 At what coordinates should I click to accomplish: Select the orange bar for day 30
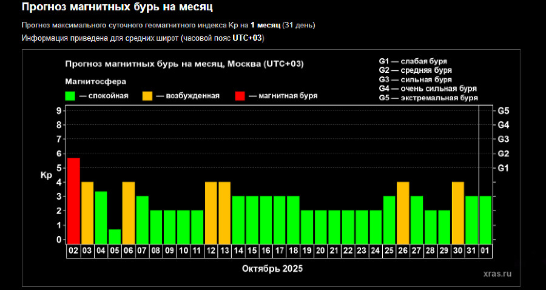pyautogui.click(x=458, y=212)
